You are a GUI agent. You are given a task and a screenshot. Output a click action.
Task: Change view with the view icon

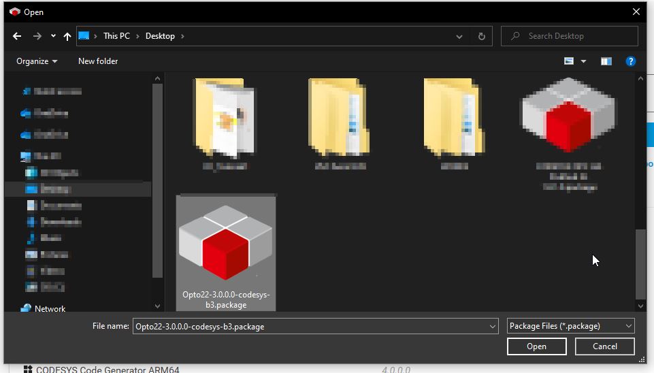[x=568, y=61]
